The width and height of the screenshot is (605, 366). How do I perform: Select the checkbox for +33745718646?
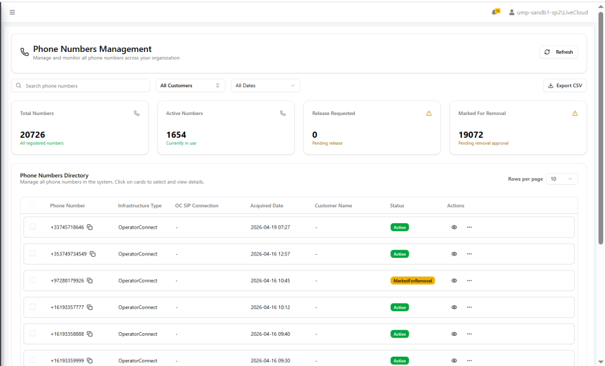[33, 227]
